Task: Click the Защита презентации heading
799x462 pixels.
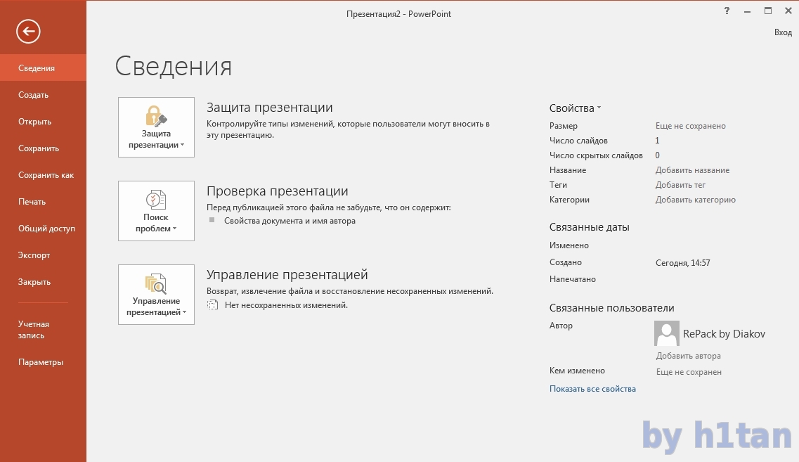Action: [x=270, y=108]
